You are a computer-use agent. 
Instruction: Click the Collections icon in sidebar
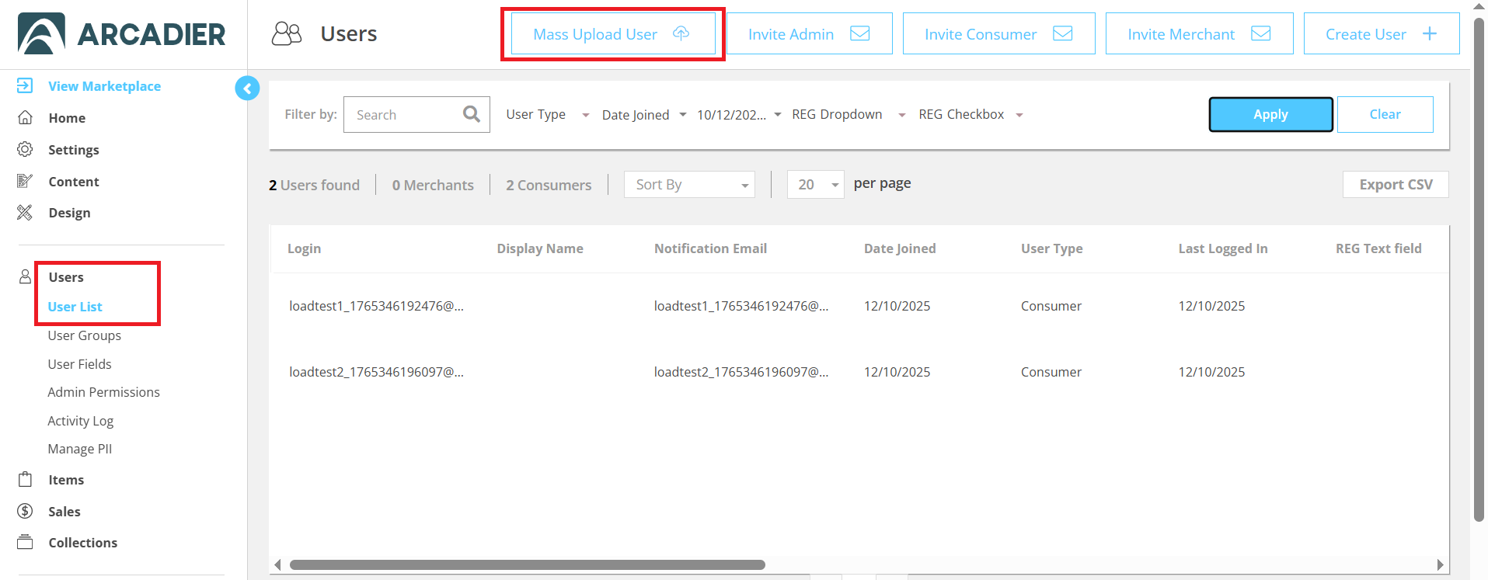point(25,542)
